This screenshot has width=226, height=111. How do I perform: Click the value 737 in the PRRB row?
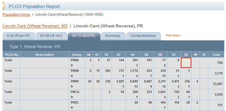pyautogui.click(x=121, y=71)
